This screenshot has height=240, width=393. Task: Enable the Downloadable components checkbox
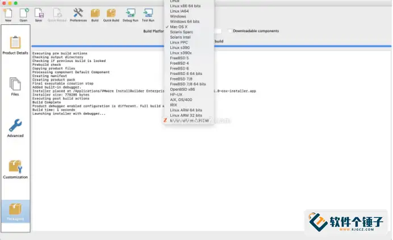click(x=230, y=31)
